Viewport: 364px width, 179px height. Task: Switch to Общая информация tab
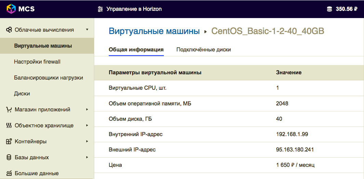pyautogui.click(x=136, y=49)
